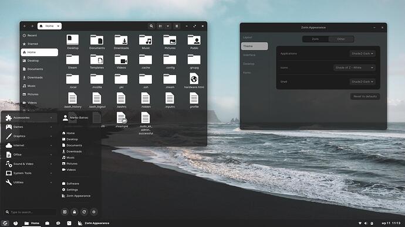The height and width of the screenshot is (227, 405).
Task: Click the volume icon in system tray
Action: click(x=366, y=223)
